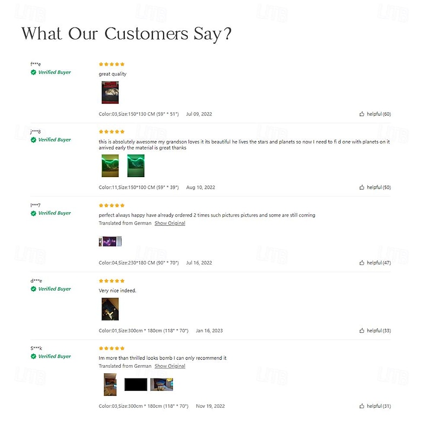Open third photo in S***k's review
Screen dimensions: 432x432
161,384
